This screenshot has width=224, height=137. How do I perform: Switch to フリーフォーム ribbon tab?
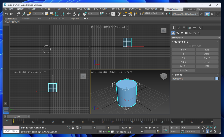click(25, 19)
